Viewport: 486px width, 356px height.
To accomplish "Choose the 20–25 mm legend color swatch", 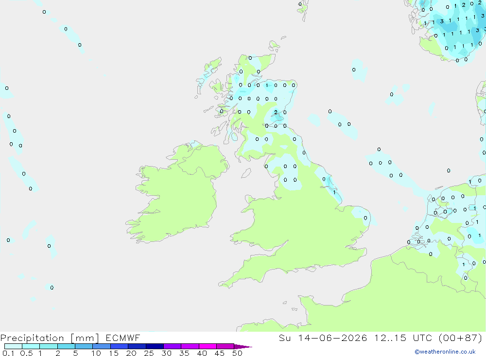I will tap(137, 346).
